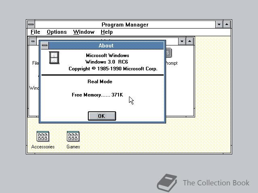The width and height of the screenshot is (258, 193).
Task: Click the About dialog title bar
Action: click(106, 45)
